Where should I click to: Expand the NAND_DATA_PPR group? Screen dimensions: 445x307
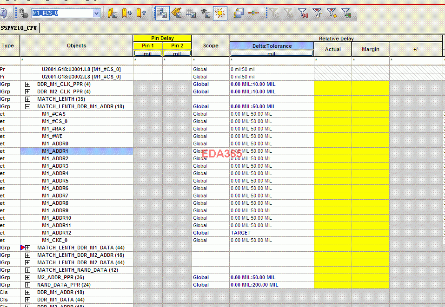27,285
